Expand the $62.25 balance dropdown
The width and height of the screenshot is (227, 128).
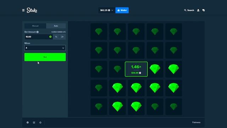[106, 10]
